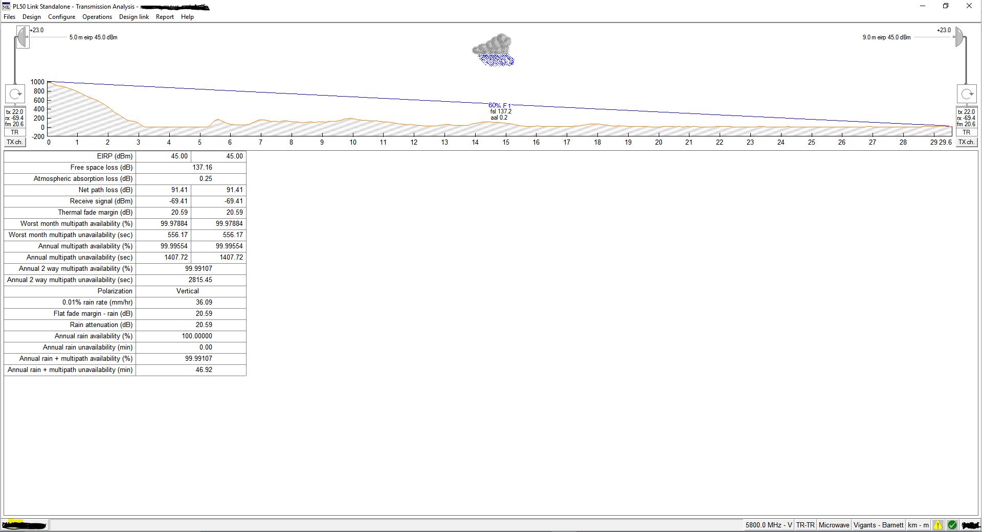Click the right Receive signal value -69.41
Image resolution: width=982 pixels, height=532 pixels.
pyautogui.click(x=234, y=201)
